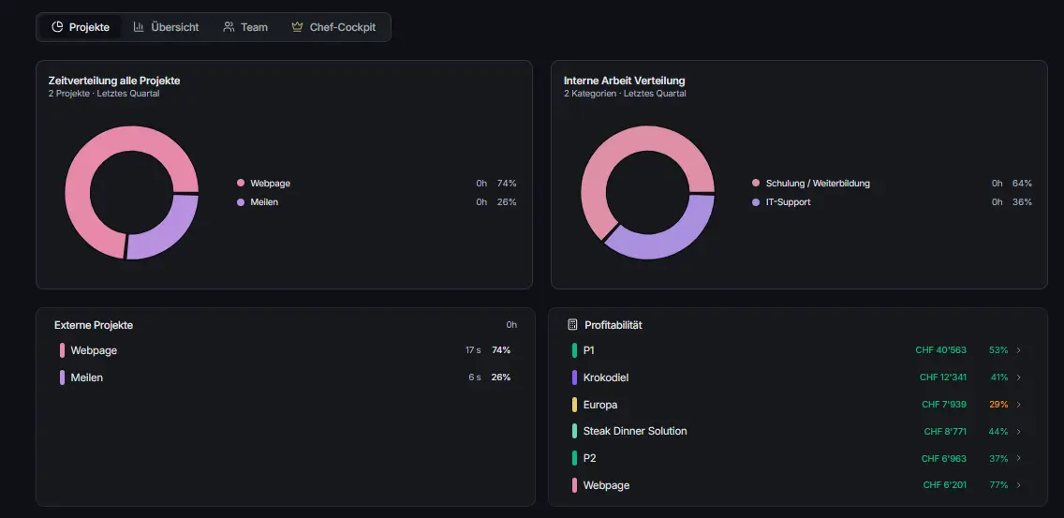Click the Profitabilität heading
Viewport: 1064px width, 518px height.
[613, 325]
